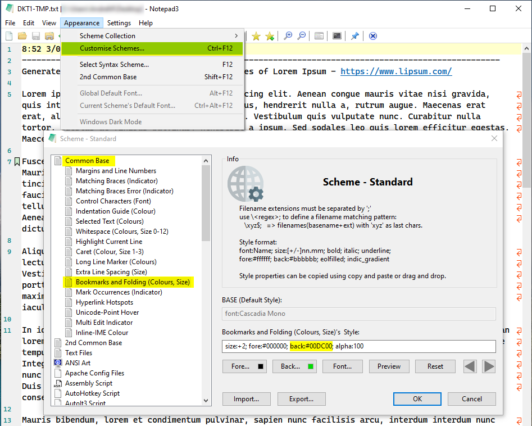Zoom in on the document text

(x=288, y=35)
